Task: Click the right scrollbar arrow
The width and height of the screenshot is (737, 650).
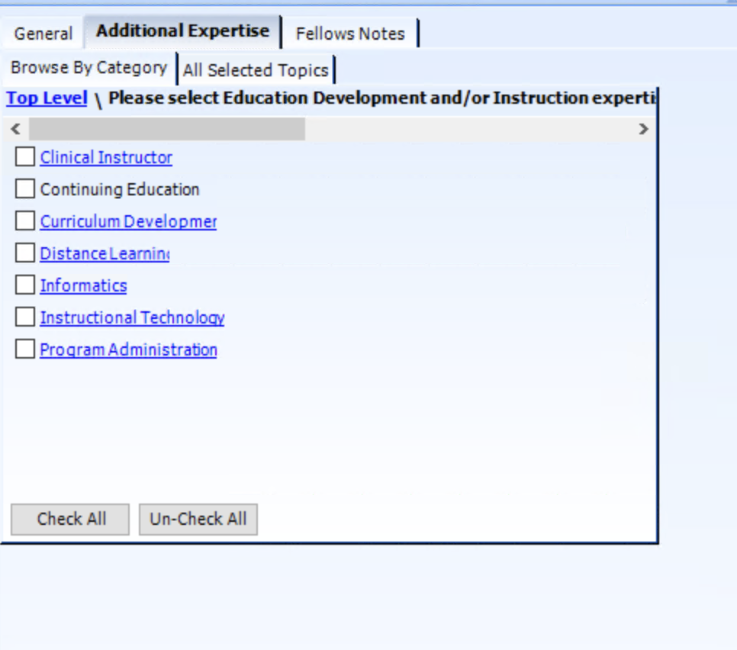Action: [643, 129]
